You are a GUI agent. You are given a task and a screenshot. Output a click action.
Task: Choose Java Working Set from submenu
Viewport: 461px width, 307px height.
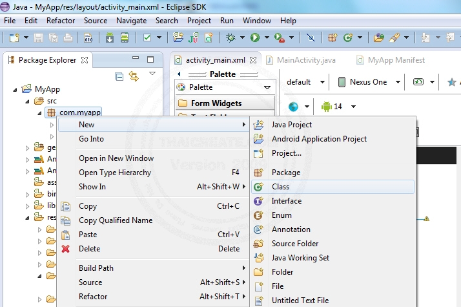(333, 258)
